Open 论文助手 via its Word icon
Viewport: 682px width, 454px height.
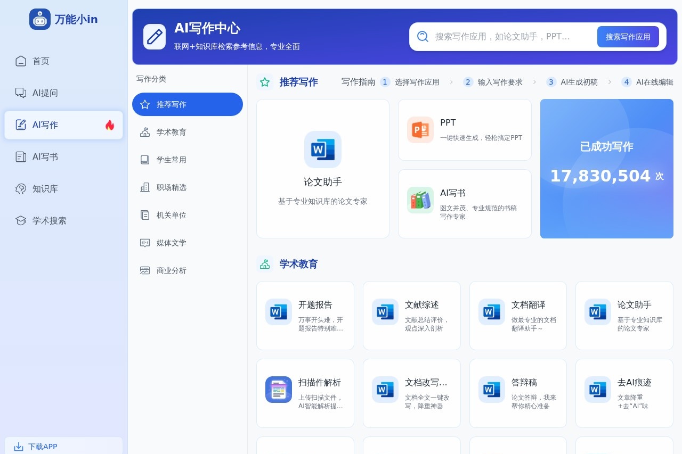point(322,150)
